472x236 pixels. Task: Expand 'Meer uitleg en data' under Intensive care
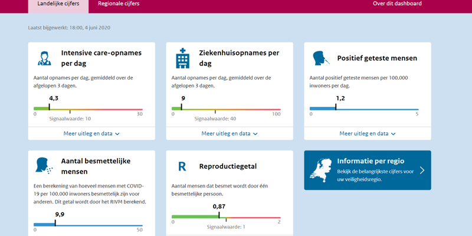tap(91, 134)
